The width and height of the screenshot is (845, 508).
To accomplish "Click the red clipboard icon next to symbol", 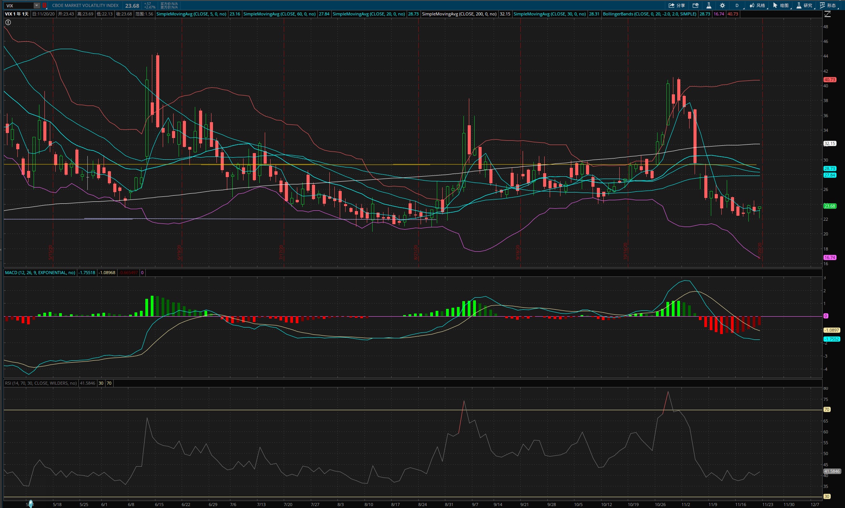I will coord(44,5).
